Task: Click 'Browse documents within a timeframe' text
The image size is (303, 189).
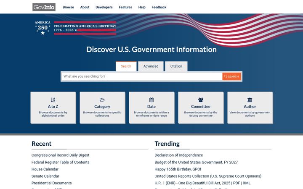Action: click(x=151, y=114)
